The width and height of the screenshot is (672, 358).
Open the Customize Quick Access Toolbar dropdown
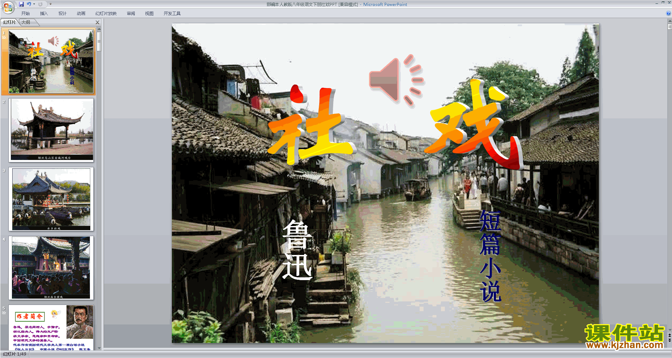(x=50, y=4)
